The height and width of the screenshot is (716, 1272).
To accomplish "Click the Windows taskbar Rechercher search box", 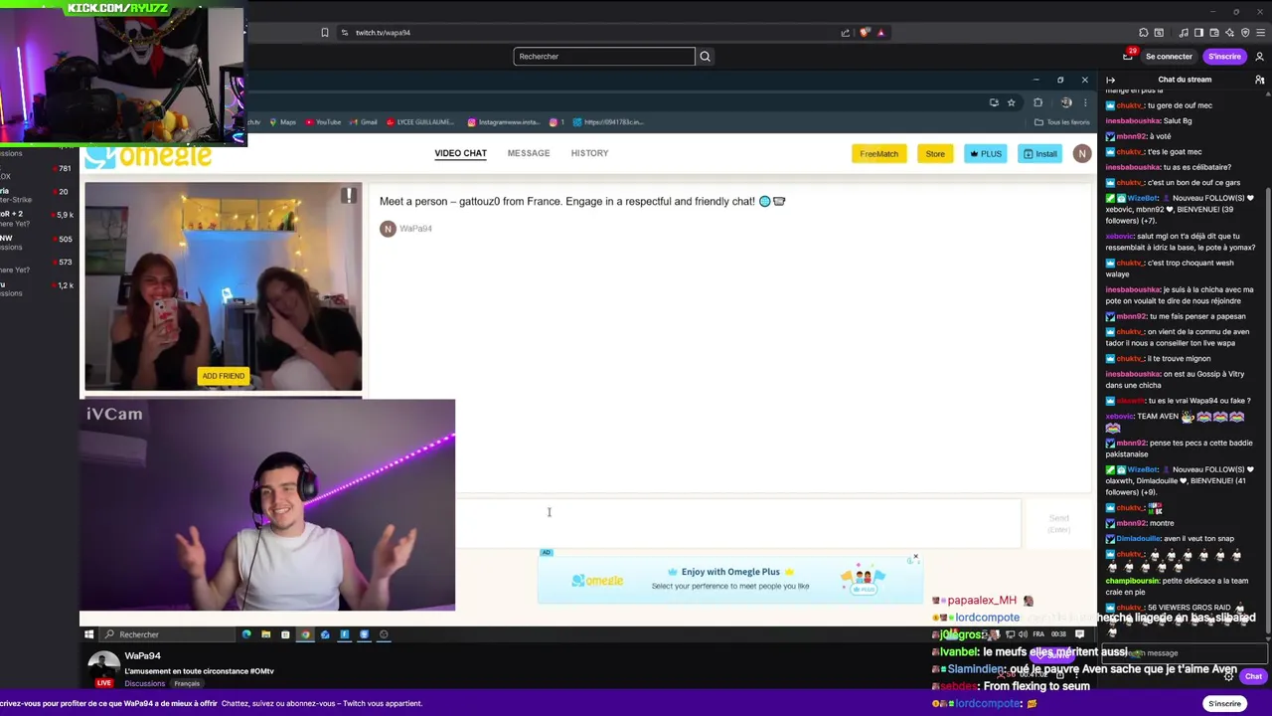I will (167, 634).
